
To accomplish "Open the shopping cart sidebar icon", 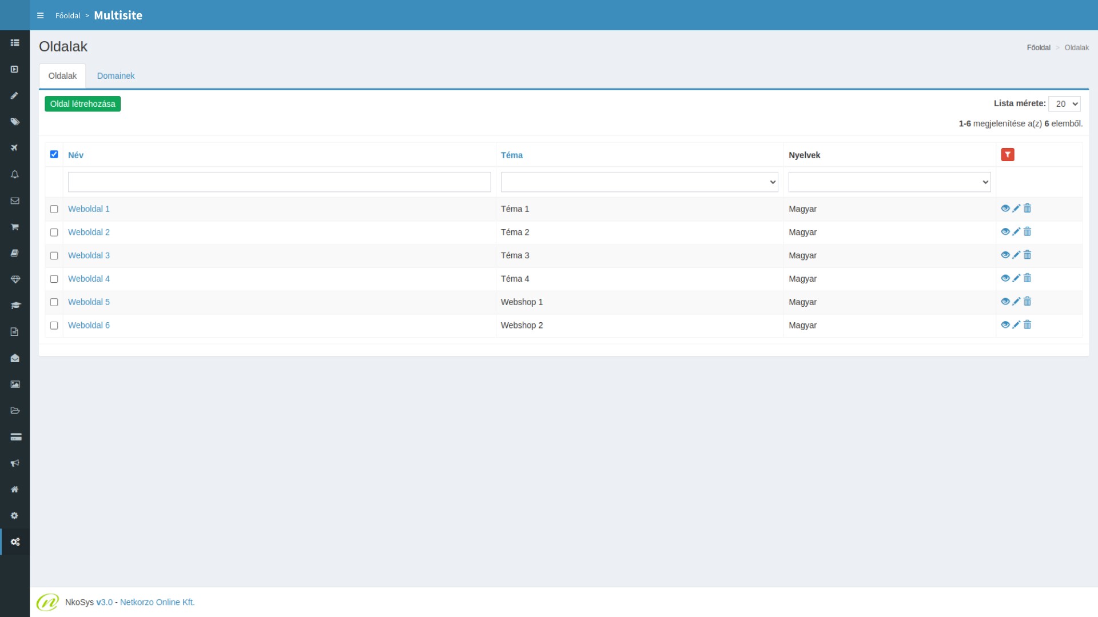I will 15,227.
